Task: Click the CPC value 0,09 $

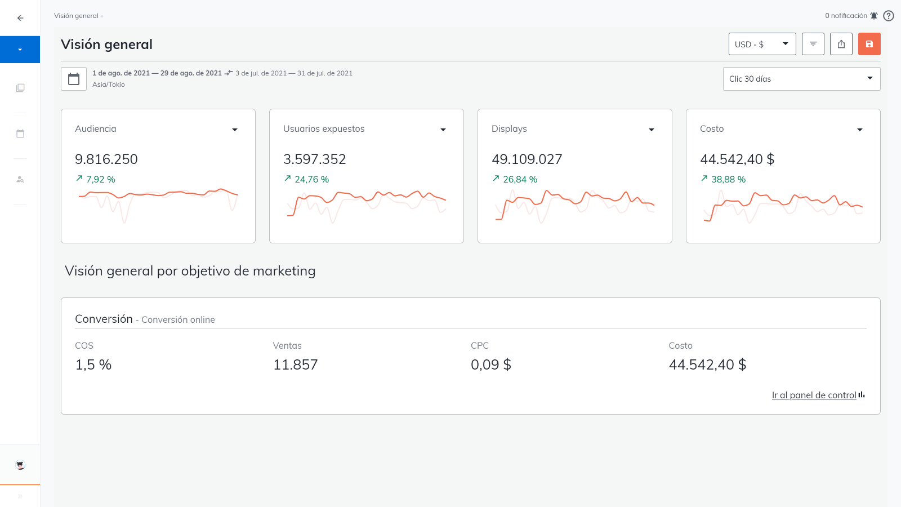Action: (x=491, y=365)
